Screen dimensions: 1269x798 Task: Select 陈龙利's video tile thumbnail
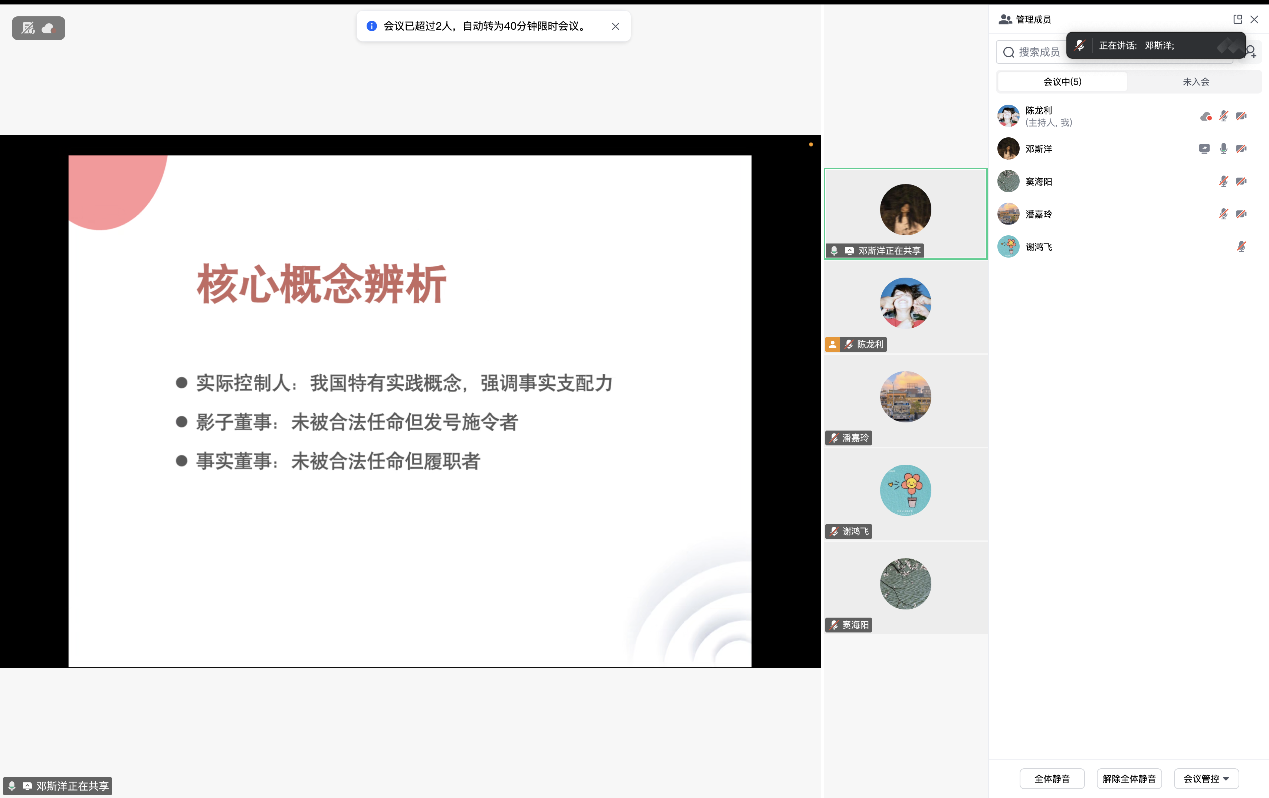tap(905, 304)
